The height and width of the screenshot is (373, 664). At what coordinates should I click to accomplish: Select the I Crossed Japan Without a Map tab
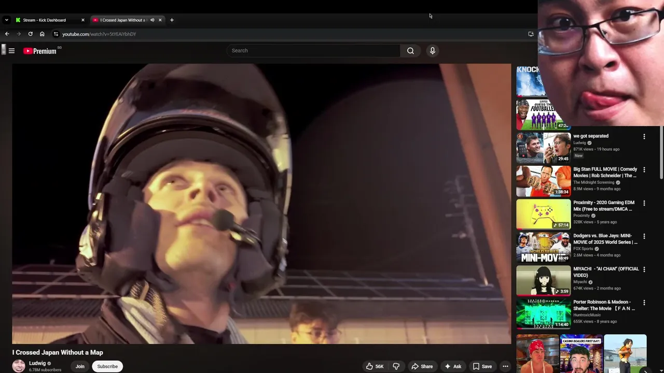pos(123,20)
